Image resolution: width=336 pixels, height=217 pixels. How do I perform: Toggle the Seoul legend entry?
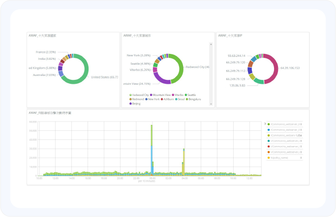click(180, 99)
